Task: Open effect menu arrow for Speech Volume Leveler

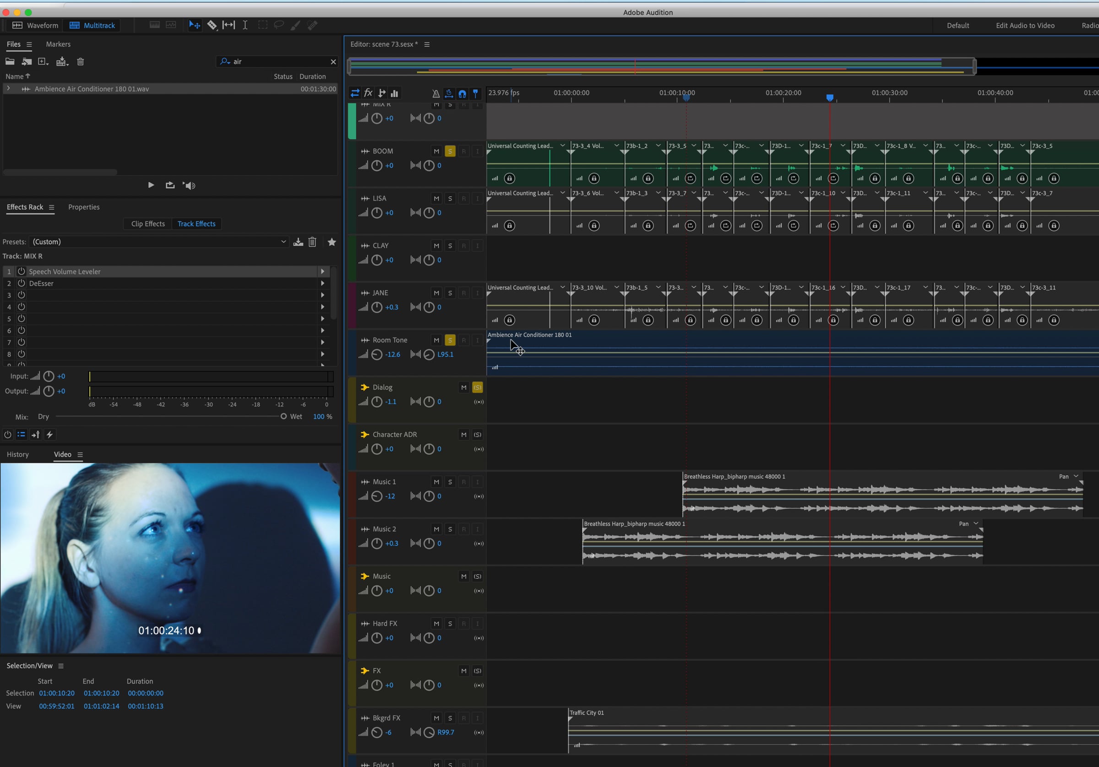Action: 323,272
